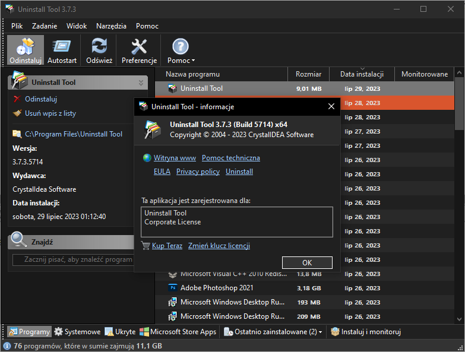The width and height of the screenshot is (465, 352).
Task: Open the Pomoc toolbar dropdown
Action: pos(181,50)
